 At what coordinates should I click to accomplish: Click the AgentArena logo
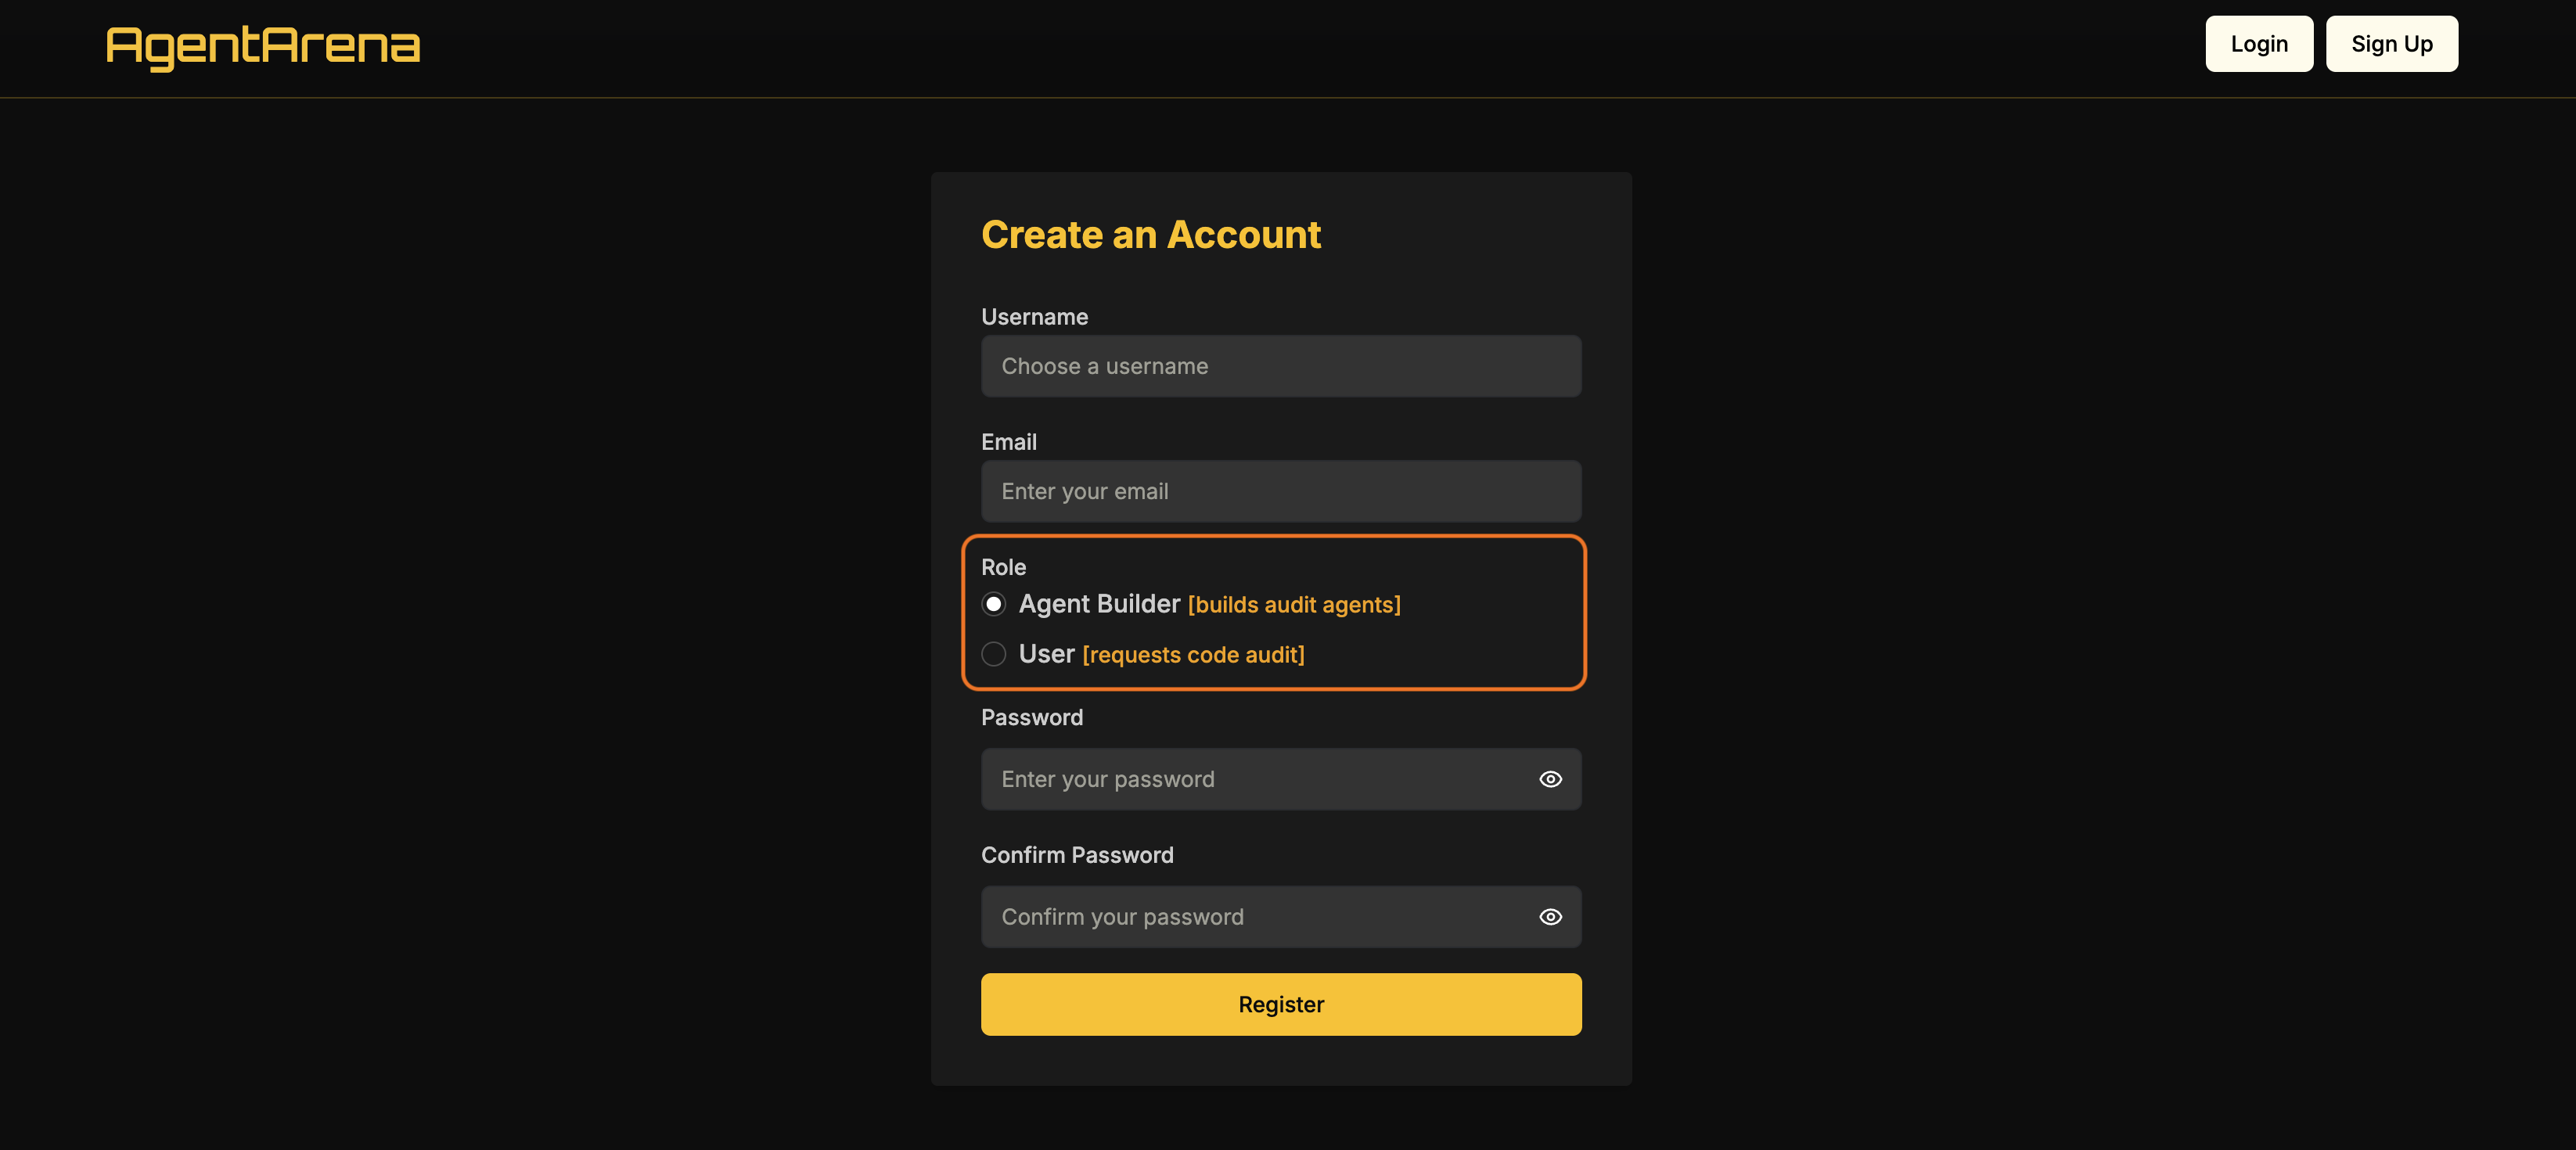click(x=263, y=44)
